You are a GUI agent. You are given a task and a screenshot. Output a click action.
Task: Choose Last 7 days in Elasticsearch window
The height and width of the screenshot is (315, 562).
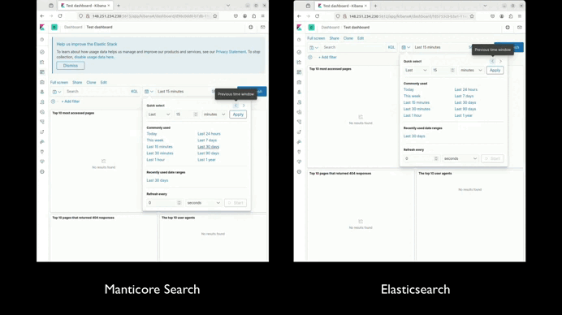point(464,96)
